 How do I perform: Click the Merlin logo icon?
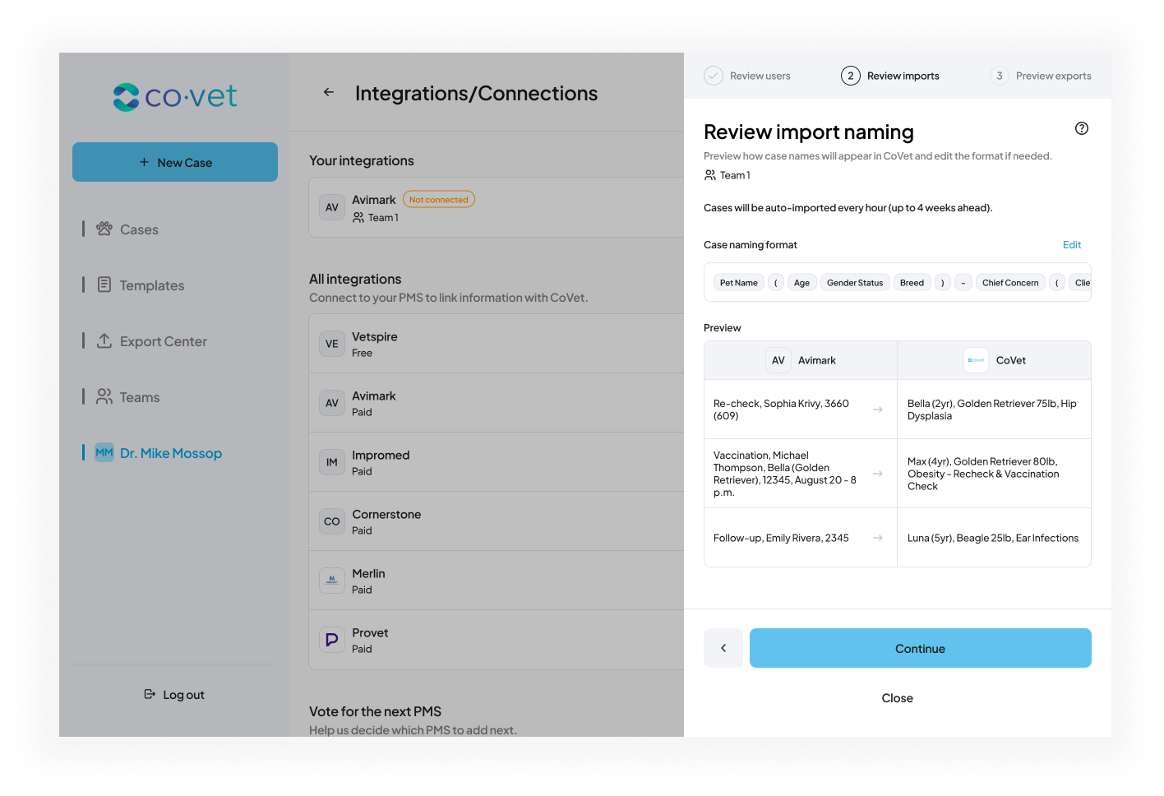point(332,581)
